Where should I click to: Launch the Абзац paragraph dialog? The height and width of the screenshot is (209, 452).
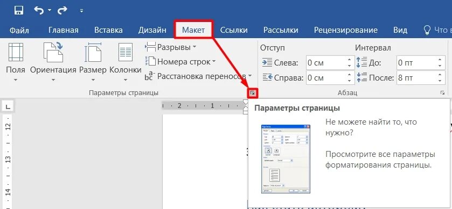(x=442, y=93)
